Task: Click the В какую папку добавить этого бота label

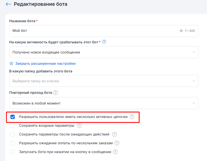Action: 41,71
